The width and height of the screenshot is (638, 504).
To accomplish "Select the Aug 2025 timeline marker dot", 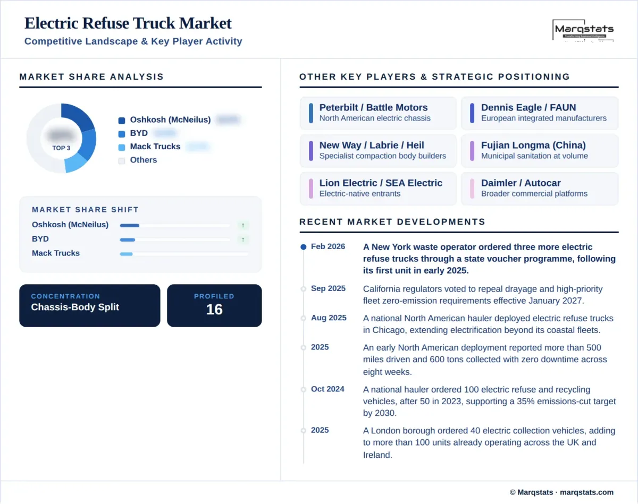I will 303,318.
